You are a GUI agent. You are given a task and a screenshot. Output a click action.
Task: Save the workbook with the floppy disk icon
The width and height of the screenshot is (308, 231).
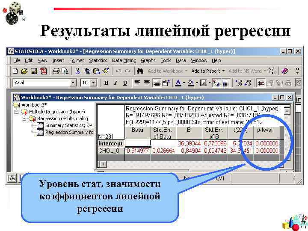[x=34, y=71]
